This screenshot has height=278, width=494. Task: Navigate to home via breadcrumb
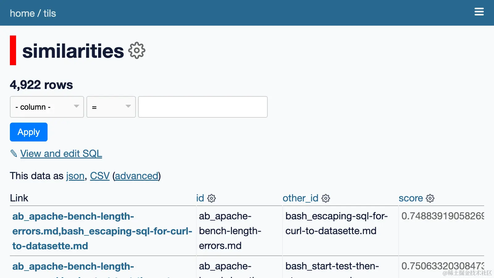(22, 13)
